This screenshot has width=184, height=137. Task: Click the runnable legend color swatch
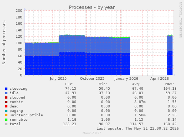pos(6,120)
